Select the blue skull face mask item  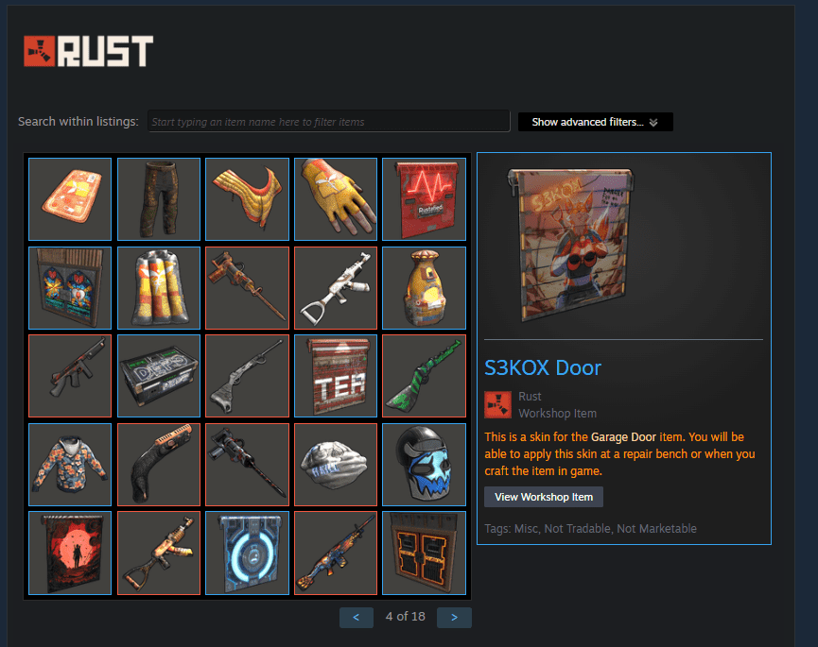pyautogui.click(x=424, y=465)
